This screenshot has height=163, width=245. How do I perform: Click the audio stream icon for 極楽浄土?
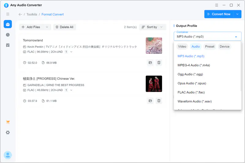pos(24,90)
